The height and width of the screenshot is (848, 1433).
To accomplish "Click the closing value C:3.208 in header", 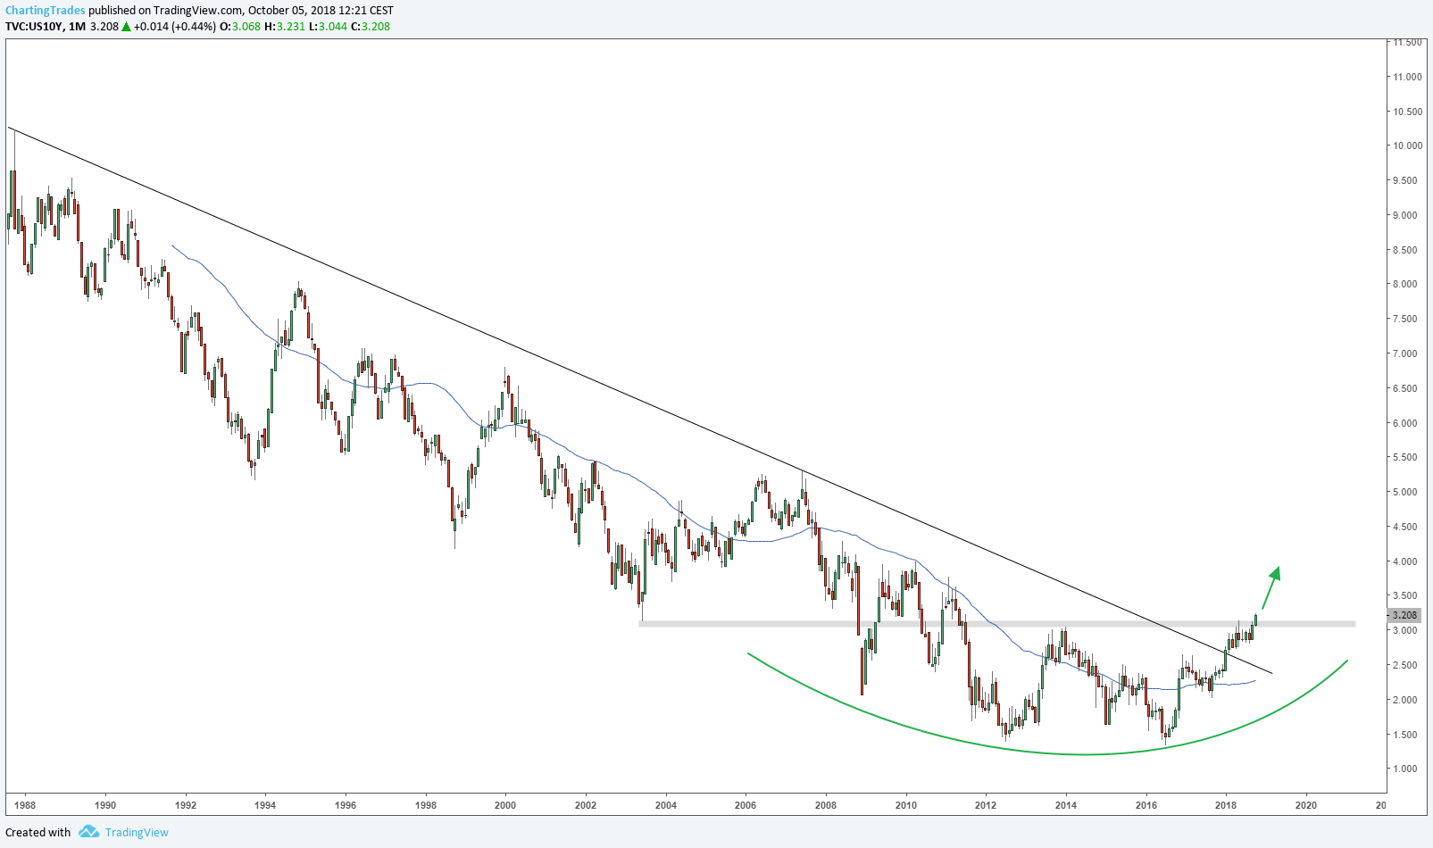I will click(x=370, y=27).
